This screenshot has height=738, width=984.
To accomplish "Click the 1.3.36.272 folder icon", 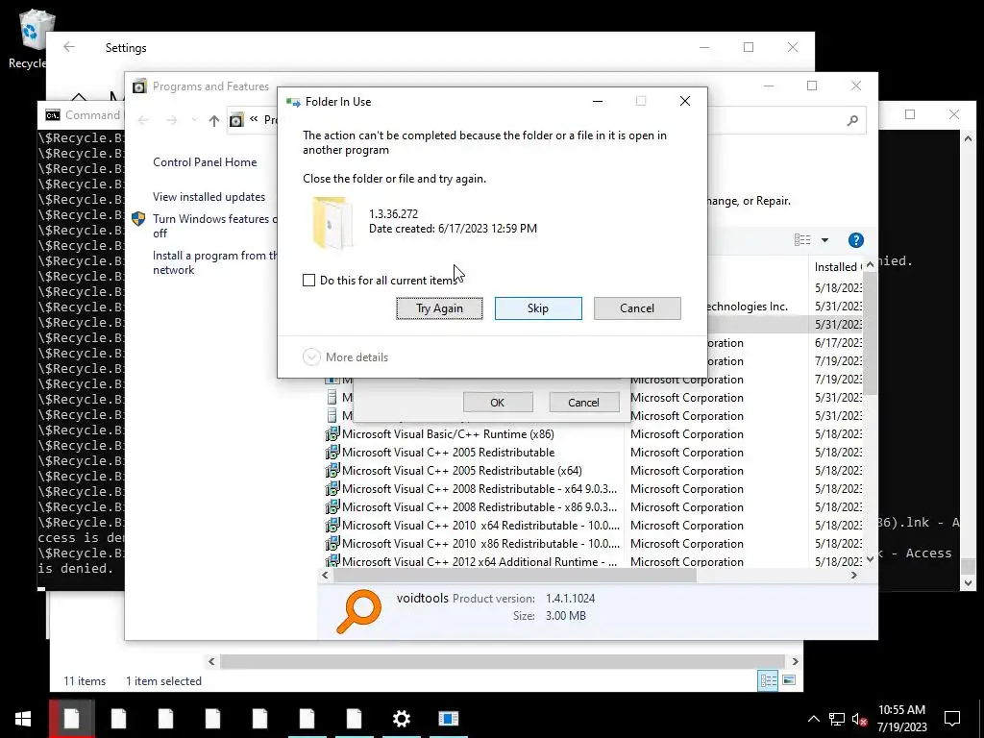I will 331,223.
